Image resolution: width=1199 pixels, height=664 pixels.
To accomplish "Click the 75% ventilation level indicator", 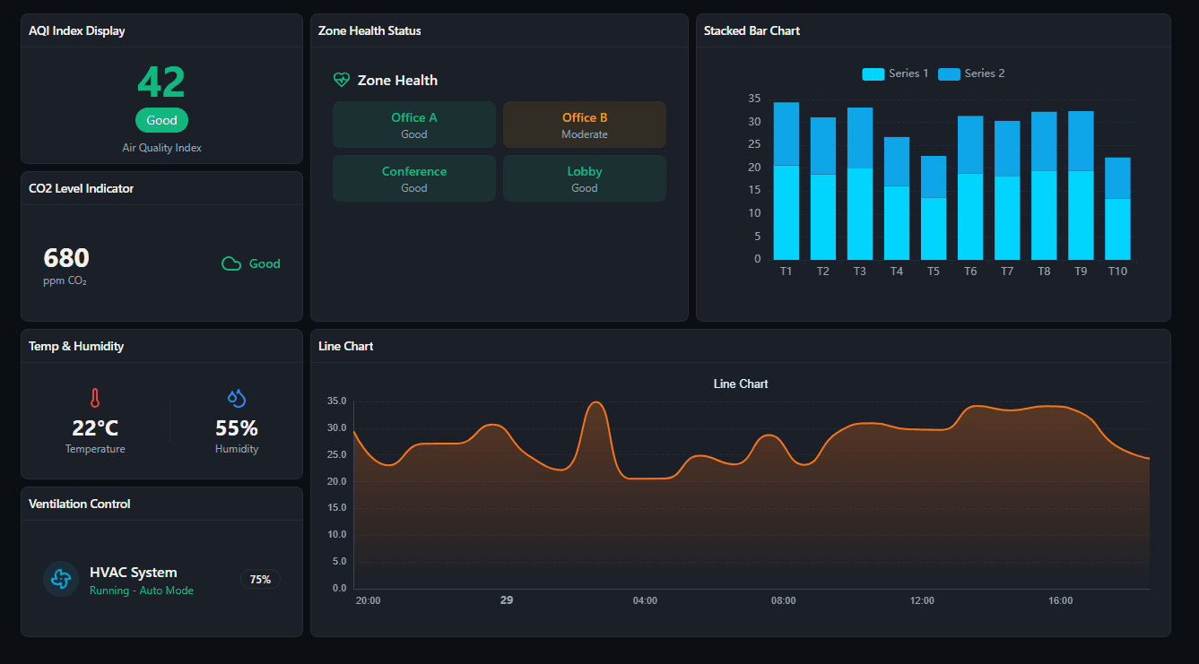I will [x=260, y=579].
